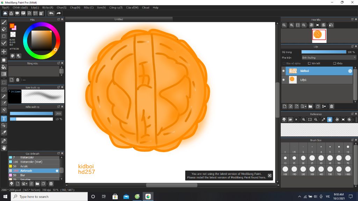Clear reference image with X icon
The image size is (358, 201).
296,119
